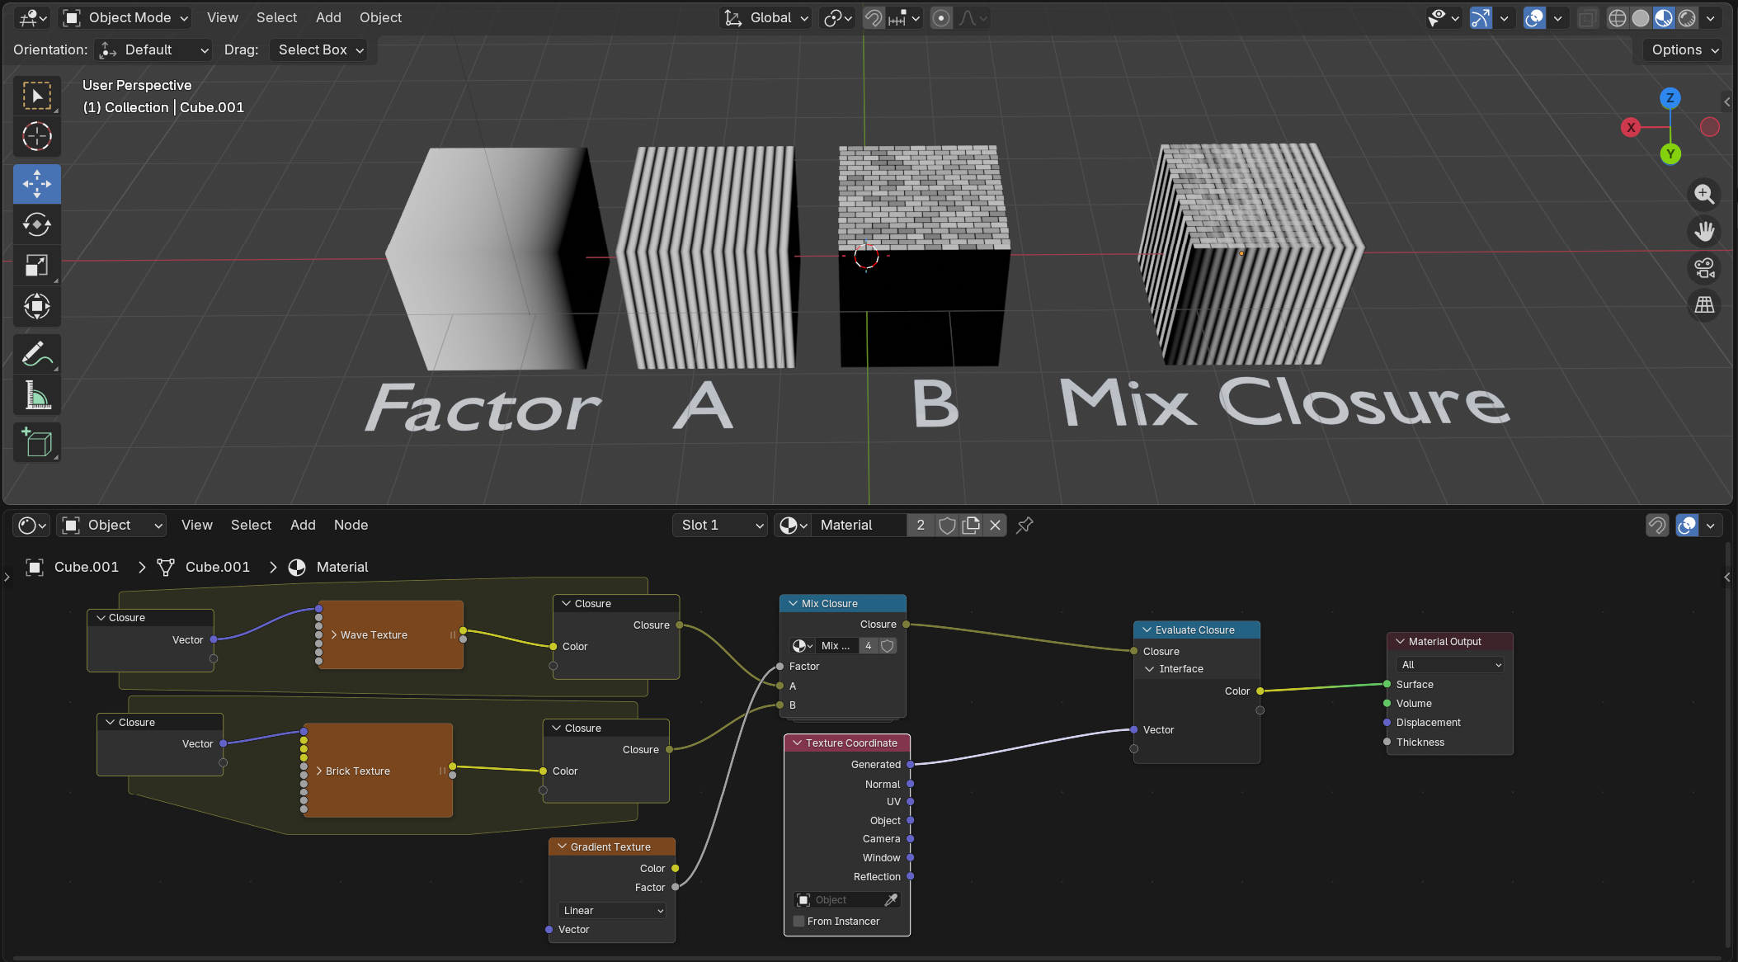Open the Material Output All target dropdown
The height and width of the screenshot is (962, 1738).
click(x=1450, y=665)
